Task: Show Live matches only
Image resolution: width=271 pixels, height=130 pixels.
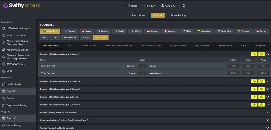Action: pos(55,37)
